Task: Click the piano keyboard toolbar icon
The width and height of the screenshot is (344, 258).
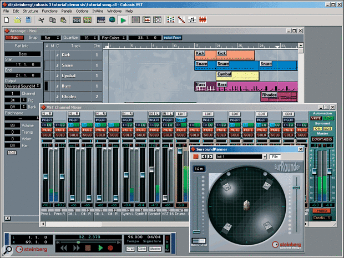Action: click(101, 20)
